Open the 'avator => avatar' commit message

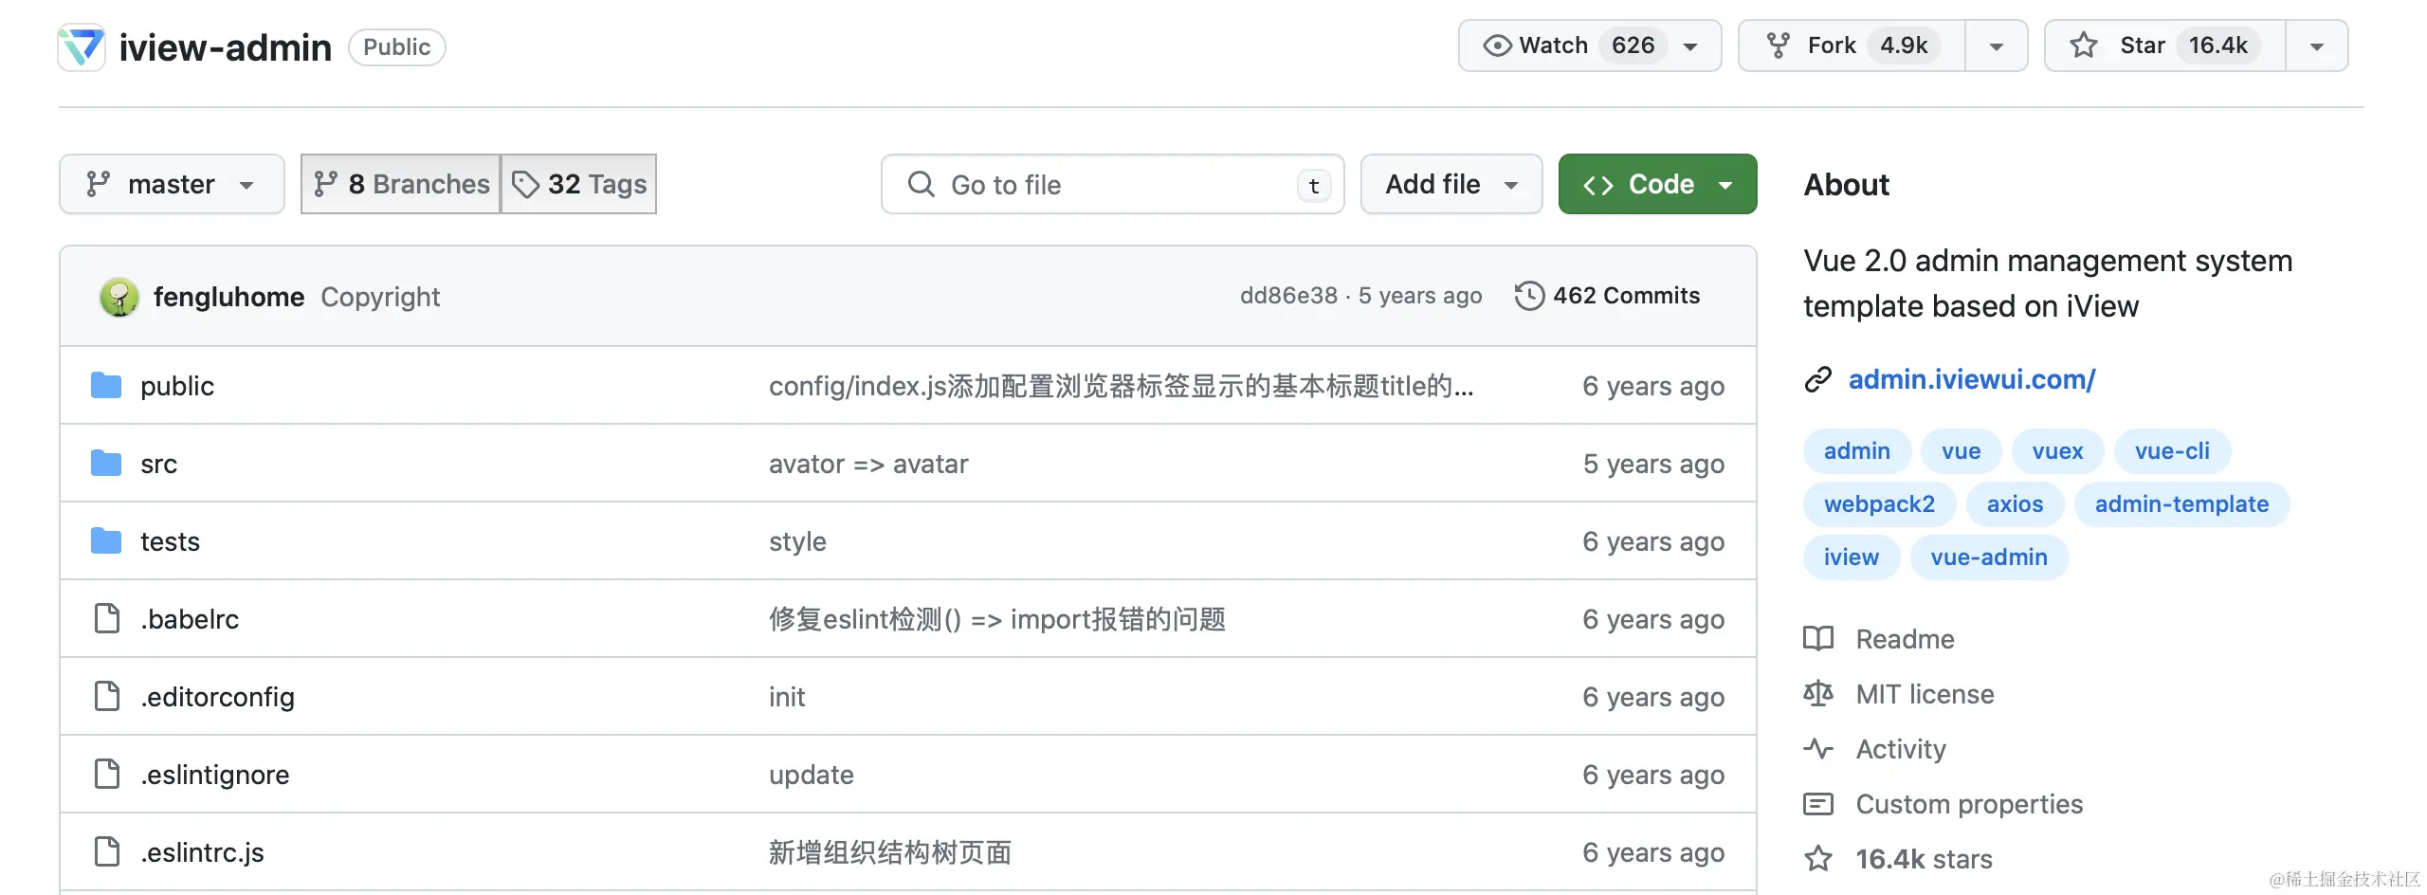pyautogui.click(x=868, y=464)
